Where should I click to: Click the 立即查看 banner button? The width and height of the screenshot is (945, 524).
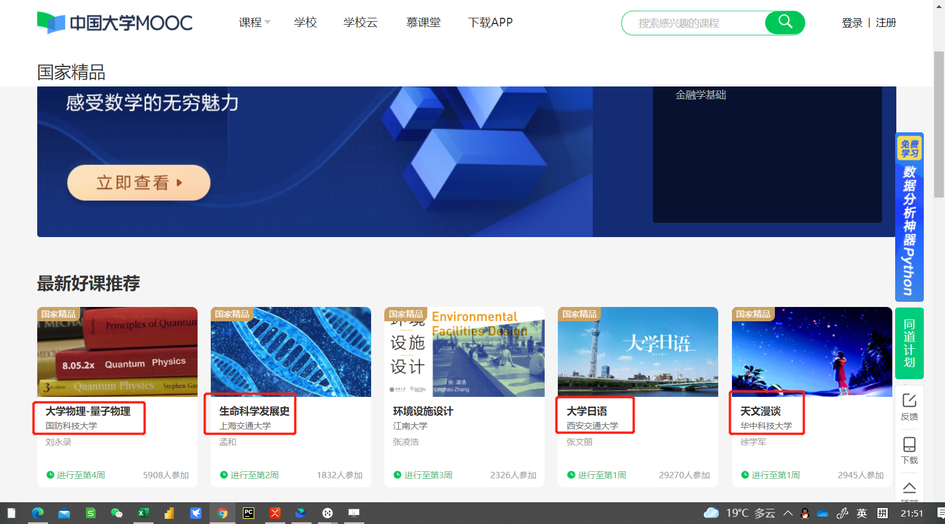tap(139, 182)
